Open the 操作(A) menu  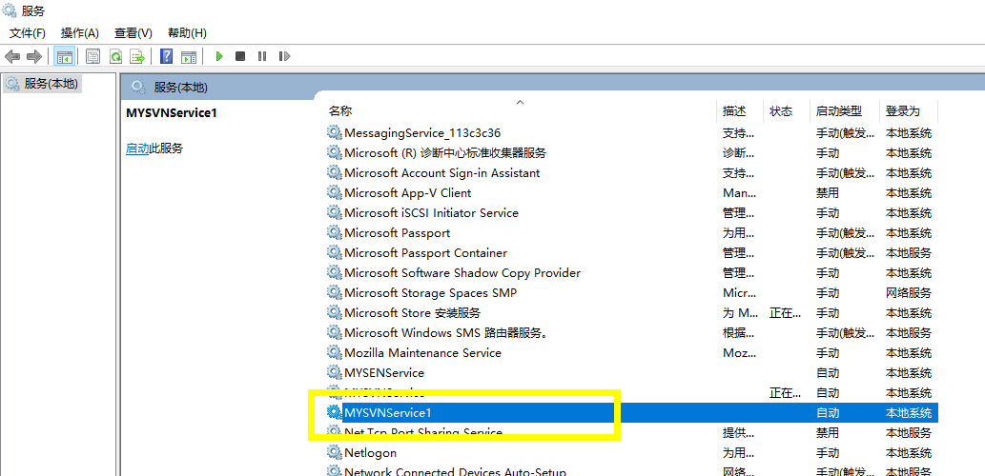(80, 32)
